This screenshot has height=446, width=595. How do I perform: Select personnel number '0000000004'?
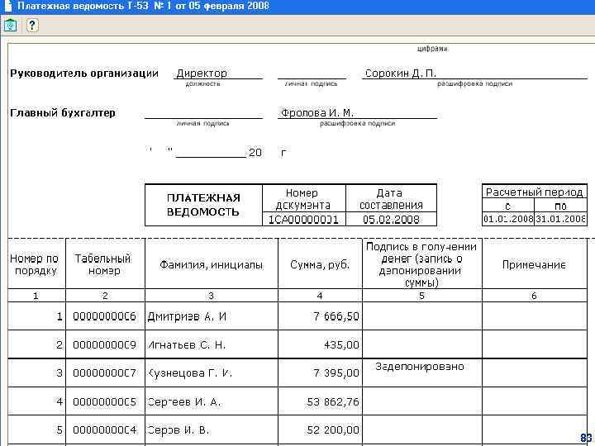(105, 429)
